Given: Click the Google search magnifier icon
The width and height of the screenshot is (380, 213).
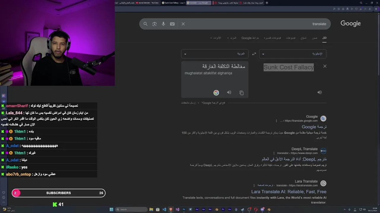Looking at the screenshot, I should (145, 24).
